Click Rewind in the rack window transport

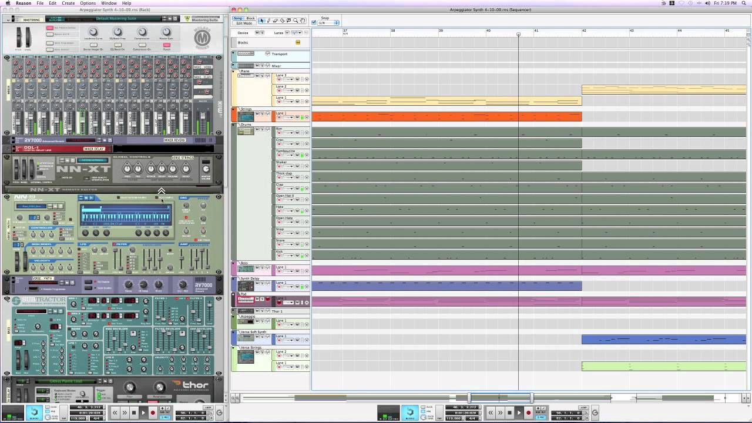115,412
